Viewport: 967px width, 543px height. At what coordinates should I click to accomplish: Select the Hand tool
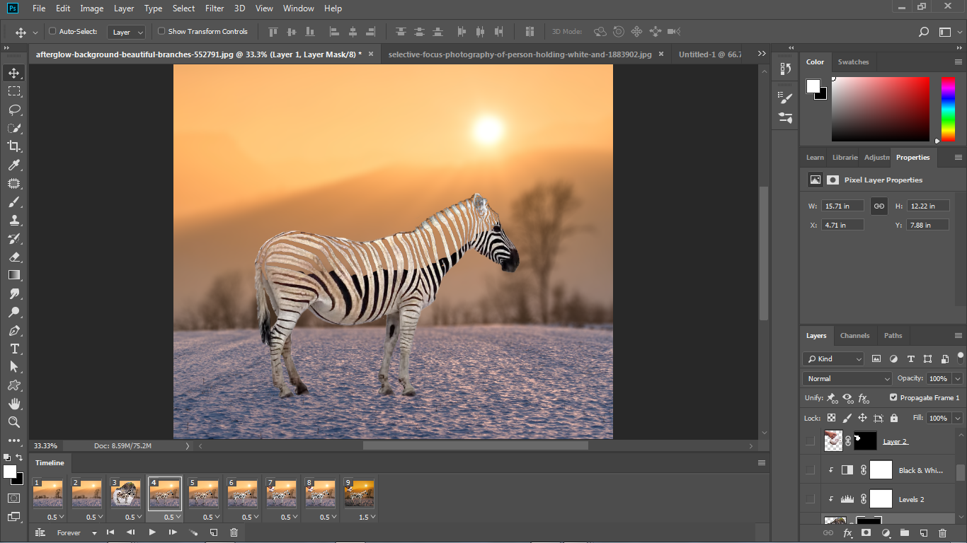pos(14,404)
